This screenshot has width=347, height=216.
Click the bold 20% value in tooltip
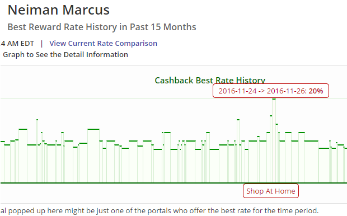coord(316,91)
